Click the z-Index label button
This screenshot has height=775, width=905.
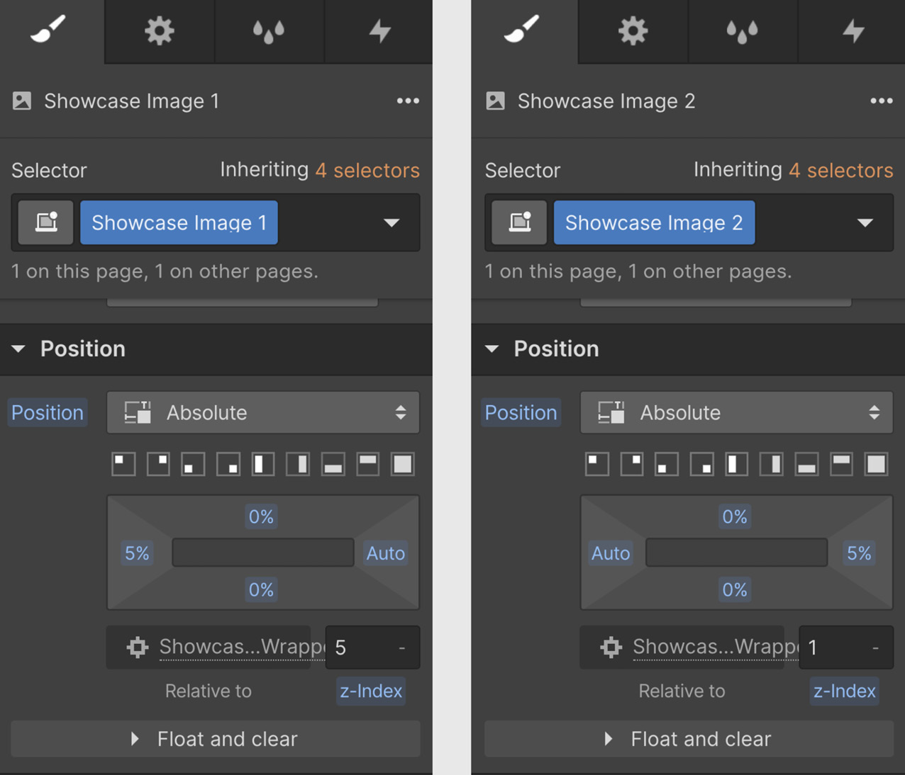pos(370,691)
